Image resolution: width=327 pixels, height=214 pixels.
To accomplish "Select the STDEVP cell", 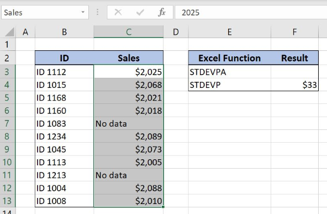I will (x=229, y=85).
